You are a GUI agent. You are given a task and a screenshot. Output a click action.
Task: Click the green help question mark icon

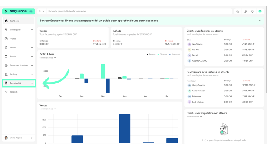260,11
